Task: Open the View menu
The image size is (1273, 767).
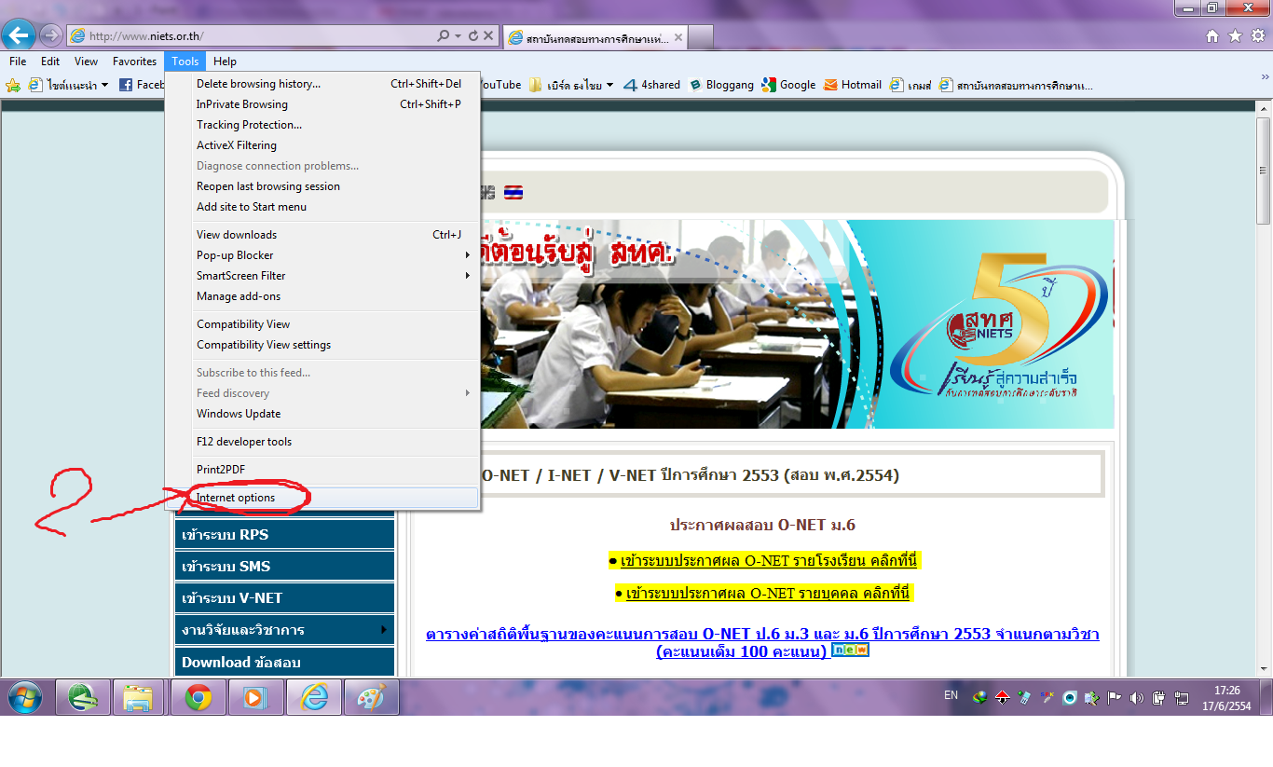Action: tap(86, 62)
